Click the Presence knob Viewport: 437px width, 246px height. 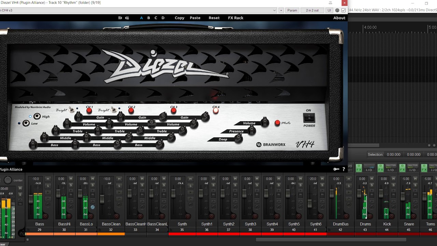pyautogui.click(x=252, y=130)
